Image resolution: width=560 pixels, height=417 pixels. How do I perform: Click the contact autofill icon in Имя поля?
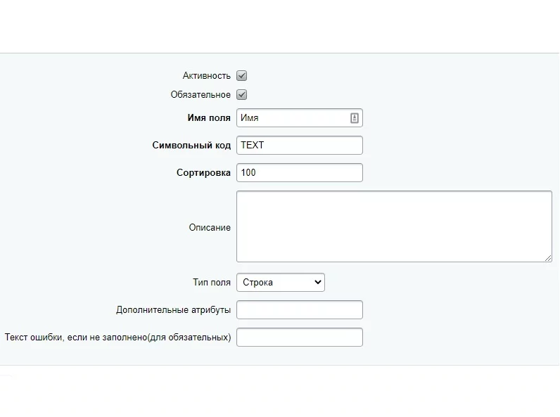pyautogui.click(x=355, y=118)
